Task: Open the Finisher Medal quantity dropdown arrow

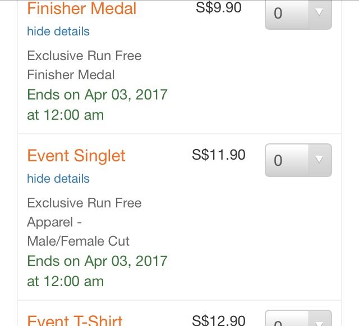Action: click(320, 13)
